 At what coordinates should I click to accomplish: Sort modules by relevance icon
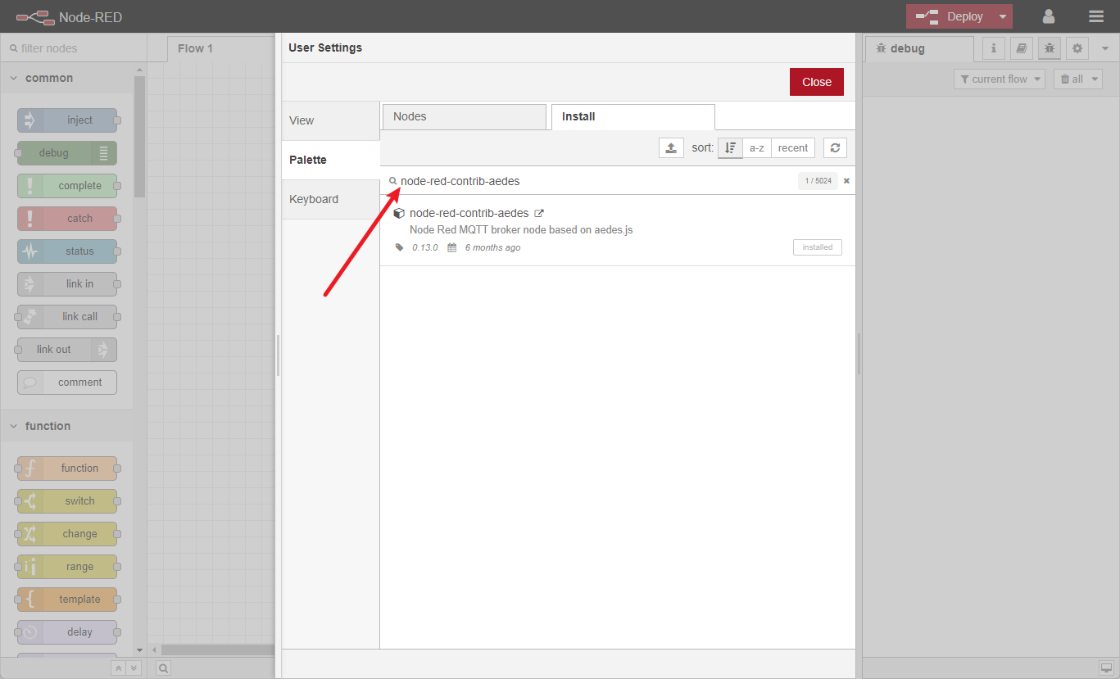coord(731,148)
